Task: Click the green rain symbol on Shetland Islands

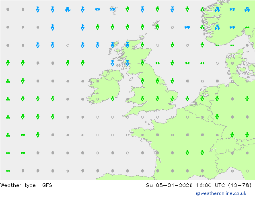Action: pos(157,27)
